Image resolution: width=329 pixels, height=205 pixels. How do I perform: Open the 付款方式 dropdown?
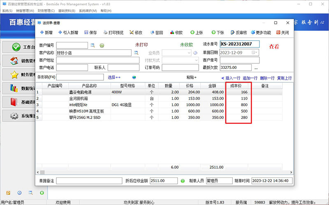[x=196, y=60]
